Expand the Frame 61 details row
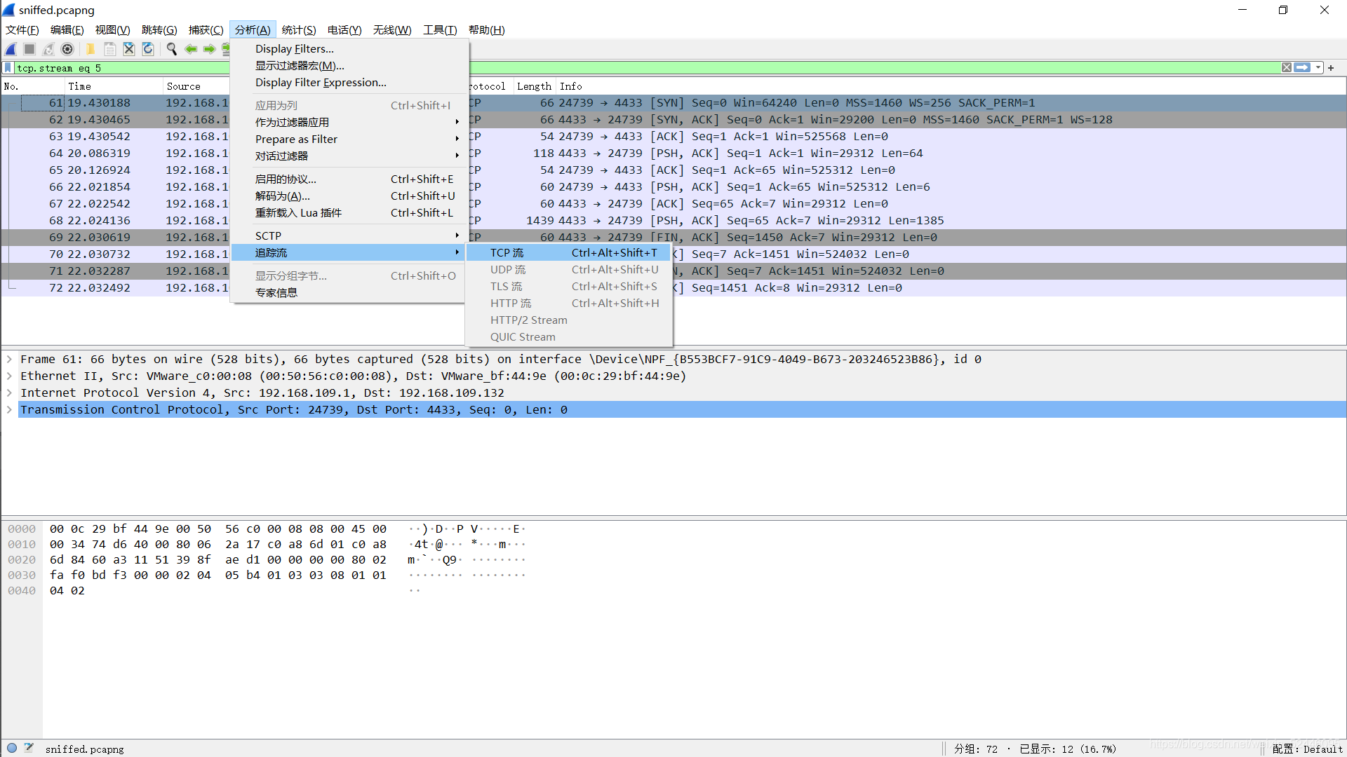 [9, 360]
